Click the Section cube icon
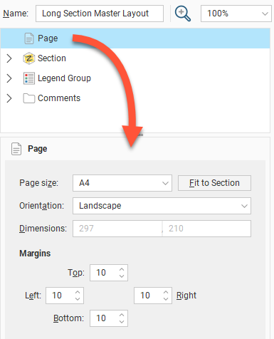 (x=29, y=58)
